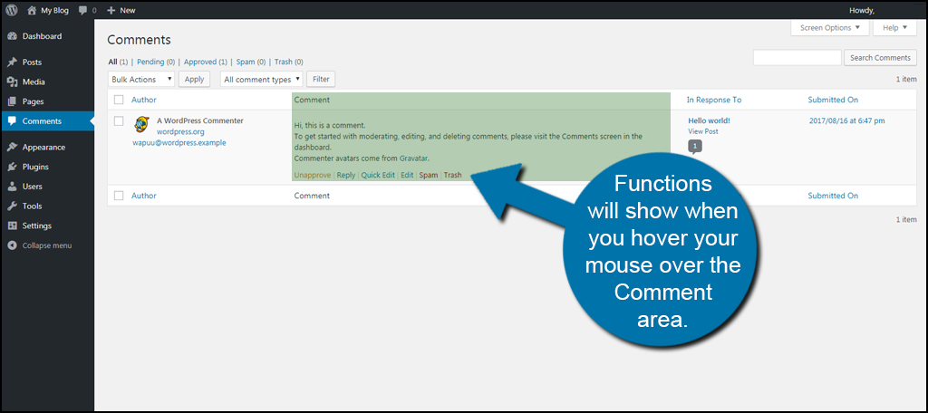Switch to the Pending comments filter
The height and width of the screenshot is (413, 928).
(152, 62)
